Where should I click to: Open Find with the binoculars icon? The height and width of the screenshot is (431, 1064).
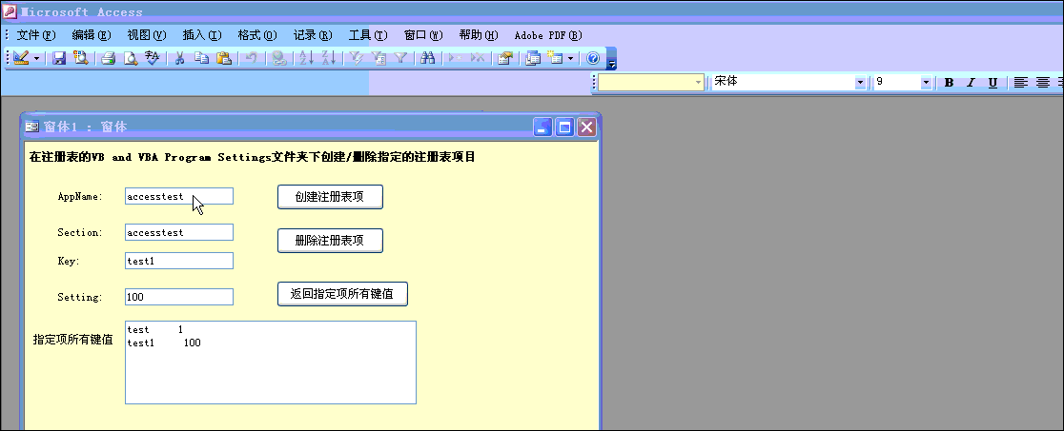point(427,58)
